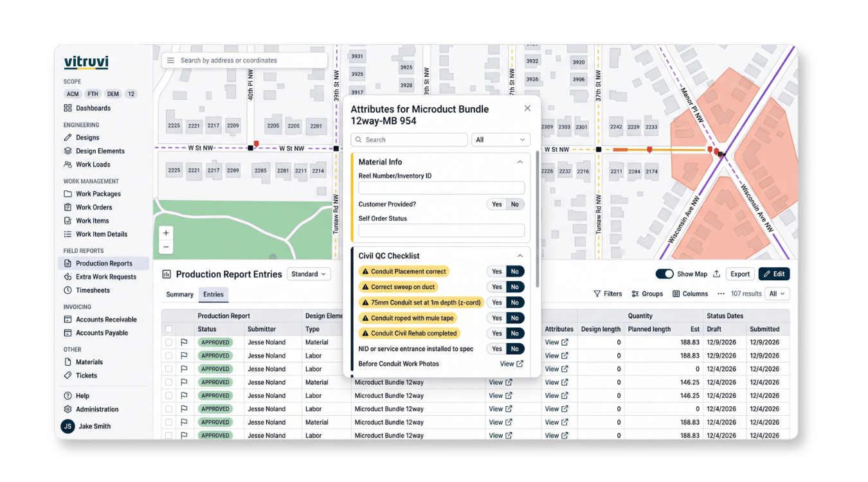Click the Reel Number/Inventory ID field

(441, 188)
